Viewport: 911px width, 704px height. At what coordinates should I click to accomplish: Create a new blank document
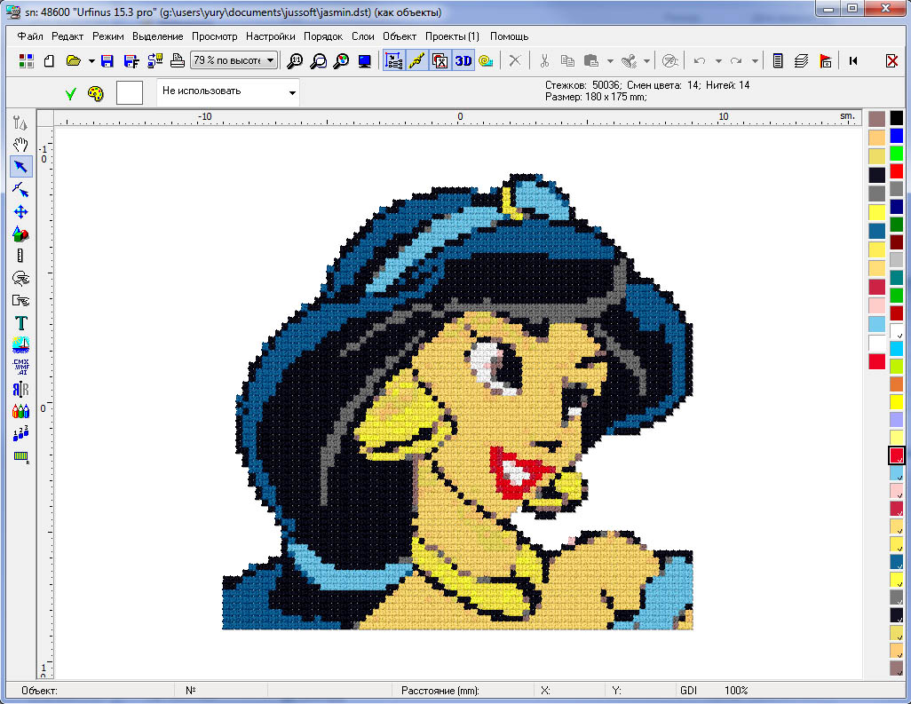pyautogui.click(x=50, y=60)
